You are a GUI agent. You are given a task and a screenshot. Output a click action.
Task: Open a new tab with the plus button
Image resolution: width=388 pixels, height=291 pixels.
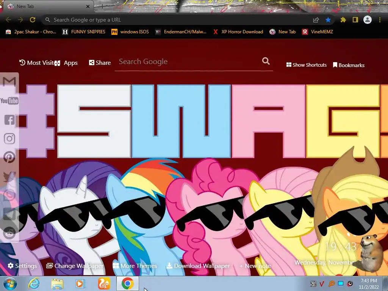coord(102,6)
